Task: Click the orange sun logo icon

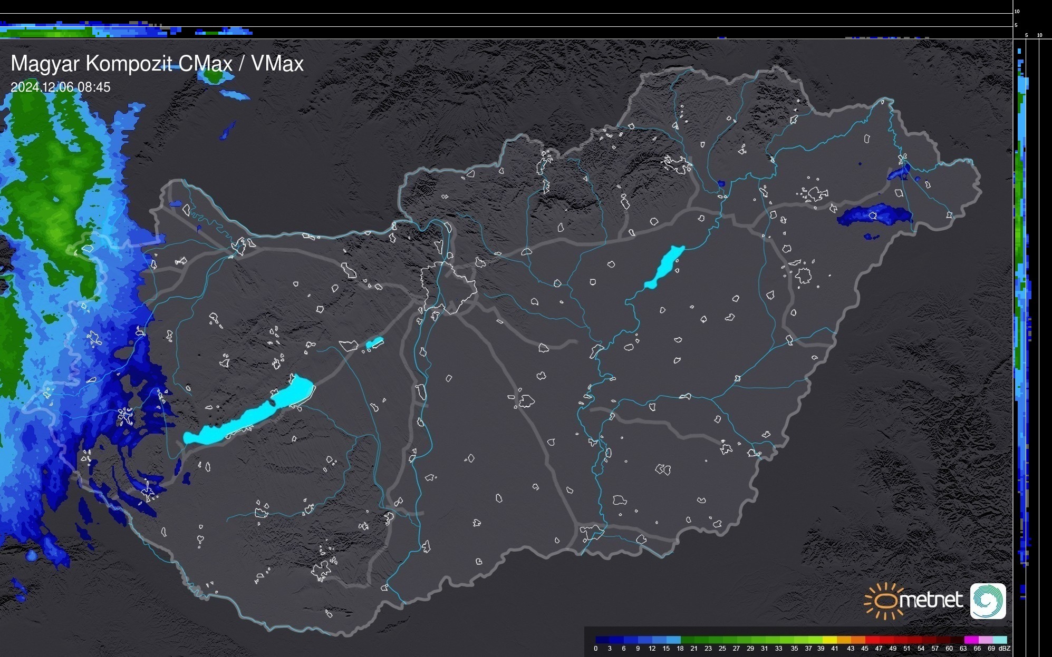Action: point(884,601)
